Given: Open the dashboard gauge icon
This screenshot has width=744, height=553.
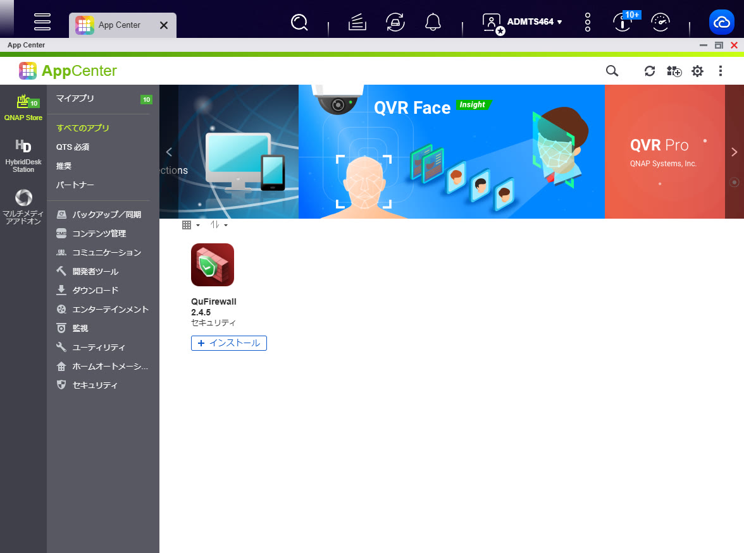Looking at the screenshot, I should pyautogui.click(x=660, y=21).
